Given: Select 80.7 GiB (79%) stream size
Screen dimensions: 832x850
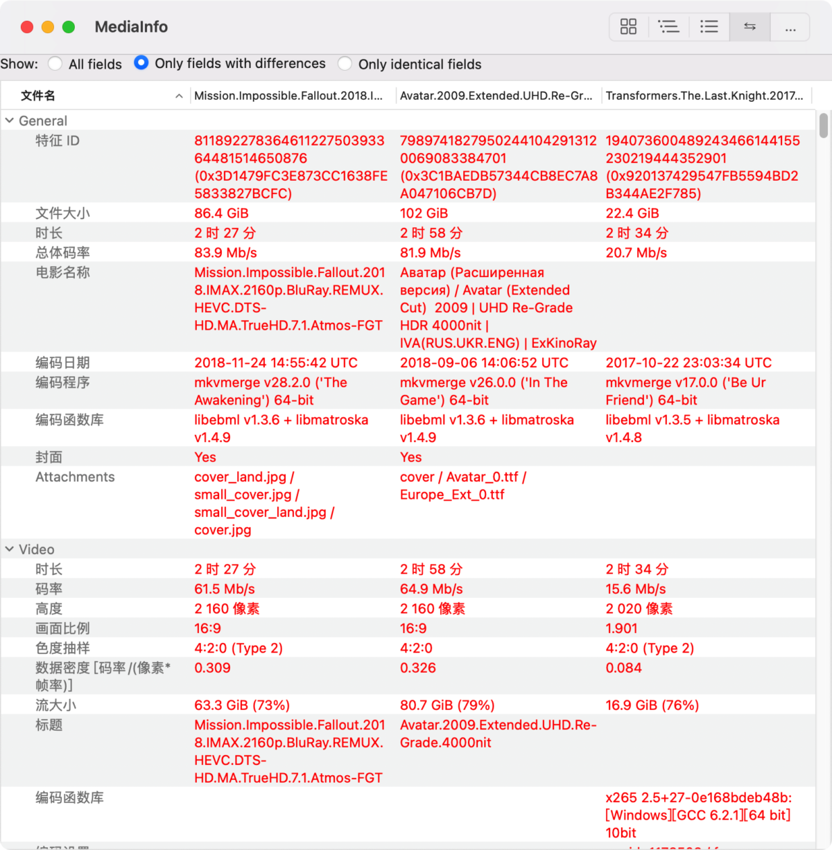Looking at the screenshot, I should 447,705.
